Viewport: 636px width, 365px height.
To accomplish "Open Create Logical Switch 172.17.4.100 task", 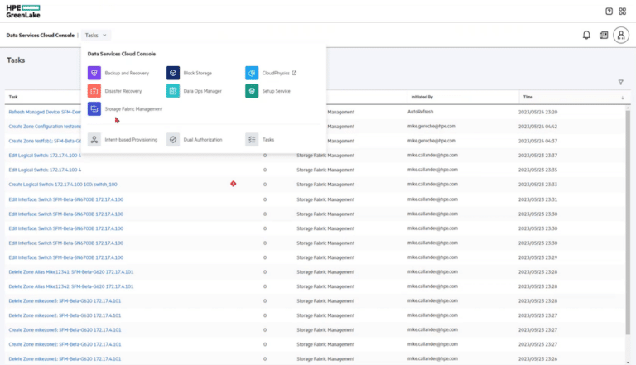I will point(63,185).
